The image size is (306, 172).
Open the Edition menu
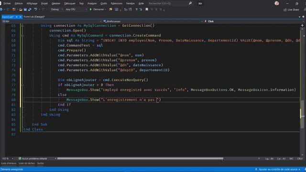pyautogui.click(x=19, y=3)
